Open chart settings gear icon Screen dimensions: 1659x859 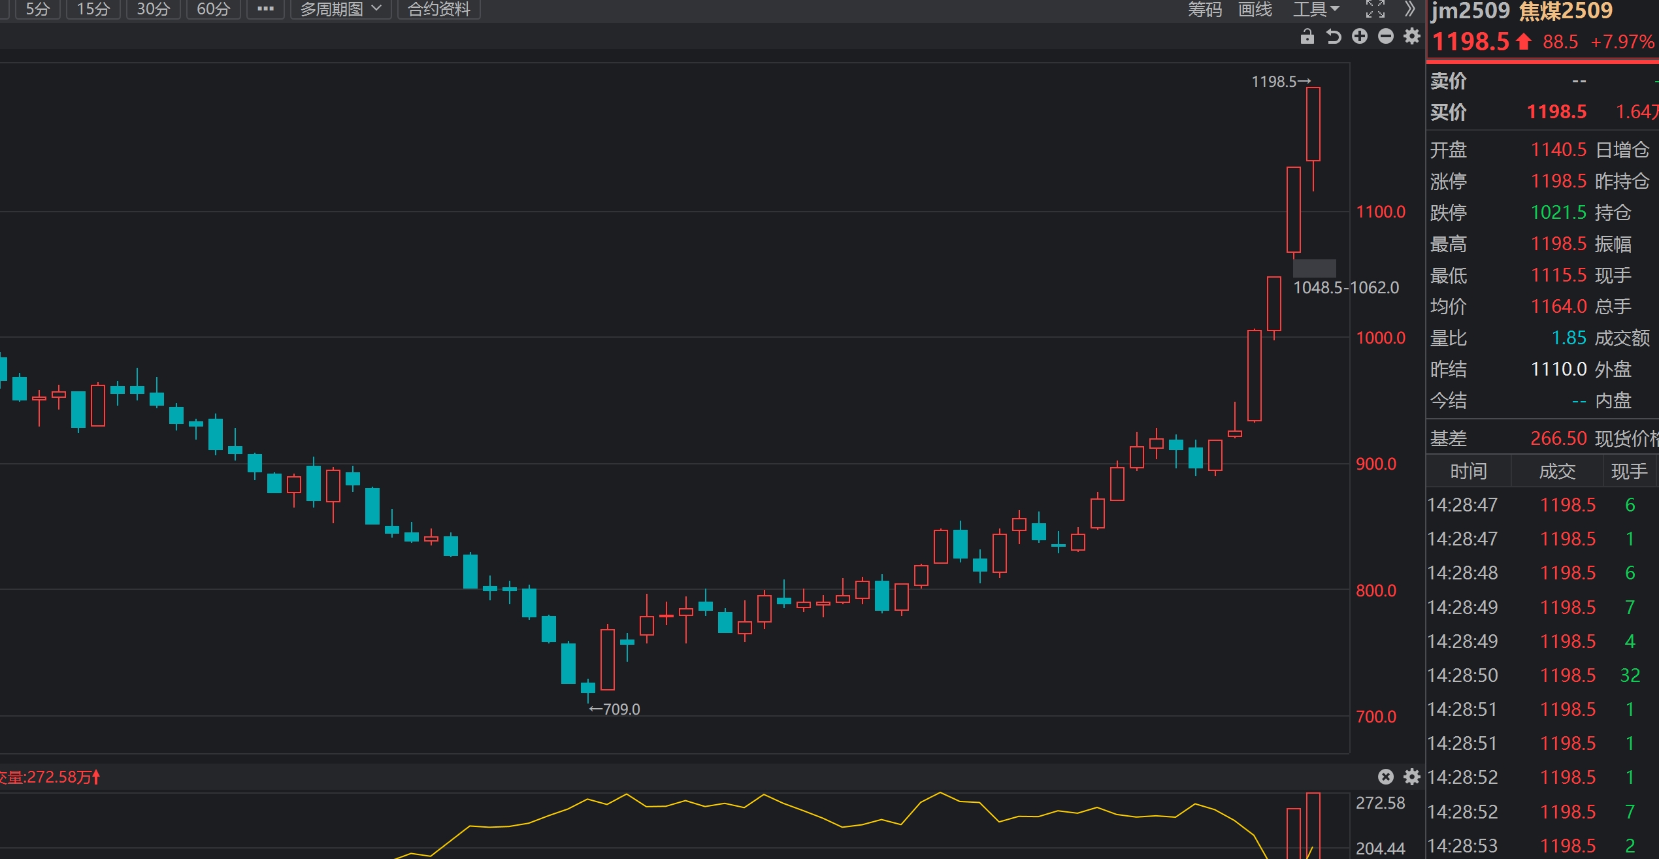(1412, 37)
